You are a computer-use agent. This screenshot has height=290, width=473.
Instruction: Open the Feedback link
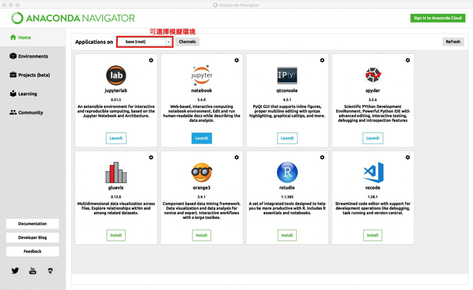pos(33,251)
